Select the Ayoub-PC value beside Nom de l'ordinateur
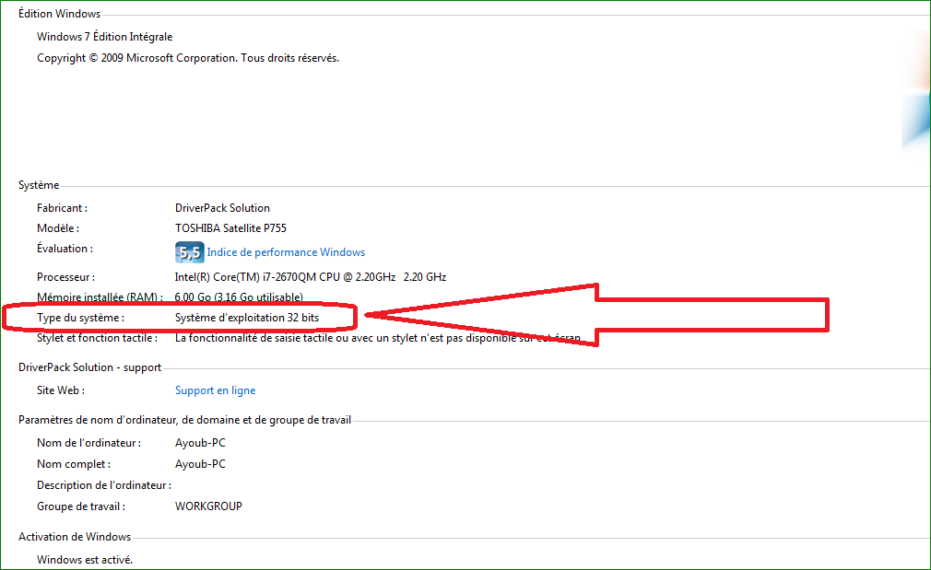The width and height of the screenshot is (931, 570). coord(200,443)
